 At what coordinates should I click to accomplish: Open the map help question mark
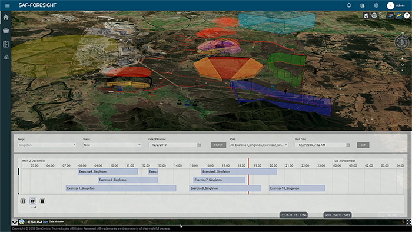(x=407, y=15)
